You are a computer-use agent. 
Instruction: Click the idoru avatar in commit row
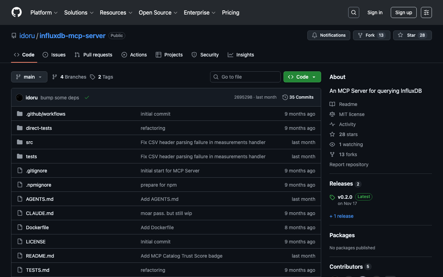(x=19, y=98)
